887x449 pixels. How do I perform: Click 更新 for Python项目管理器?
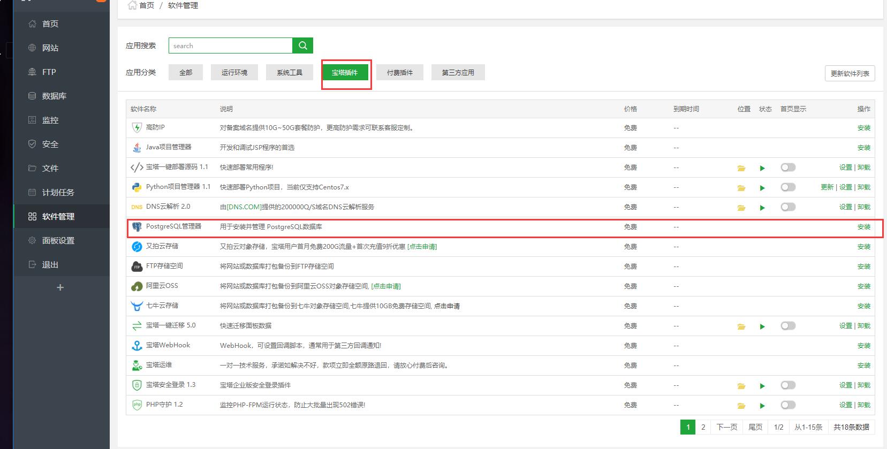pos(827,187)
